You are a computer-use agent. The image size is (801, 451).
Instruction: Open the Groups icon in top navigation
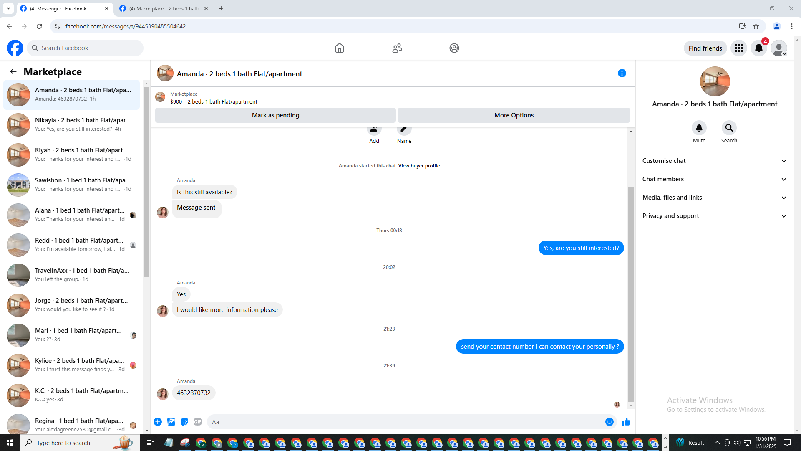coord(454,48)
